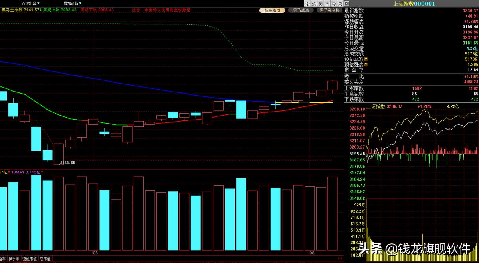Toggle the 战法指引 pill button

(x=272, y=10)
